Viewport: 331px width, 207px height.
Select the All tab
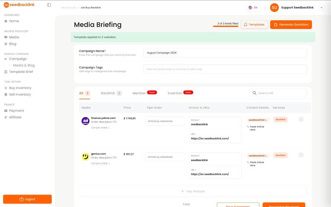[x=84, y=93]
